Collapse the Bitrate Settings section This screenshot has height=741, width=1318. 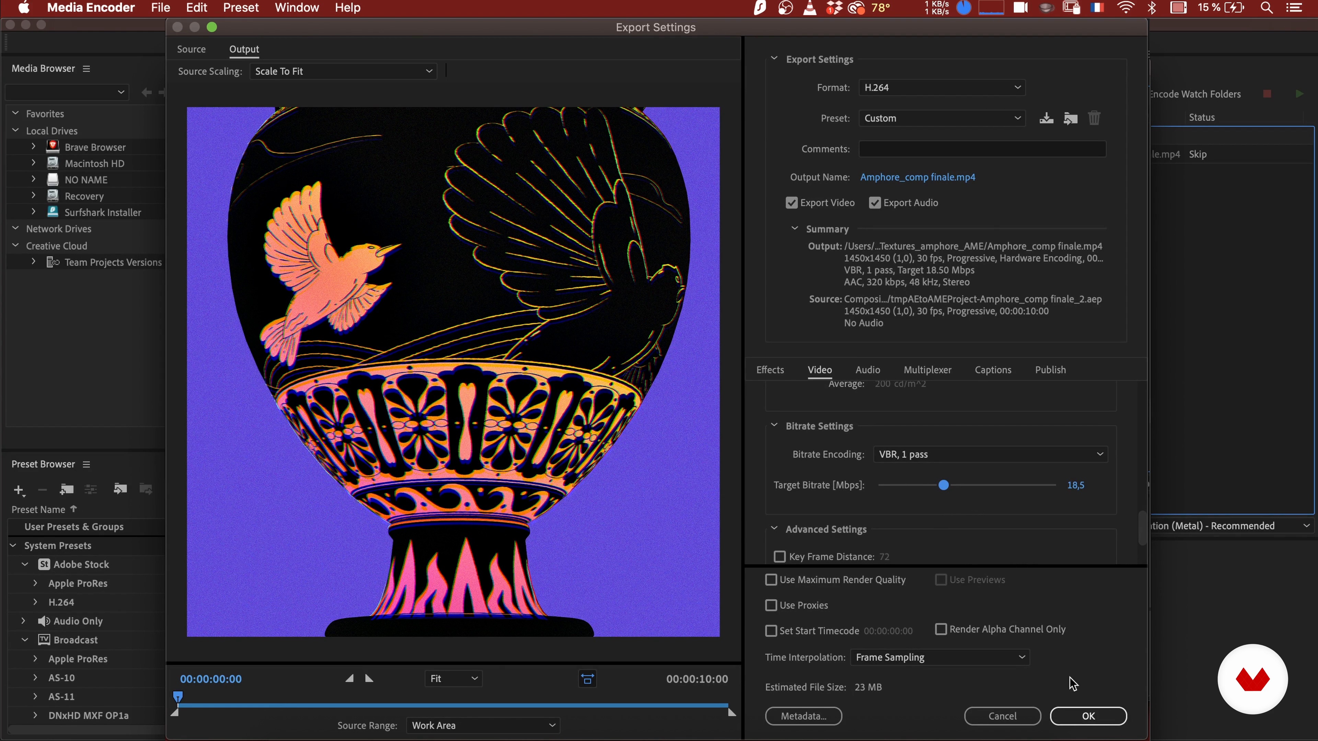coord(774,425)
